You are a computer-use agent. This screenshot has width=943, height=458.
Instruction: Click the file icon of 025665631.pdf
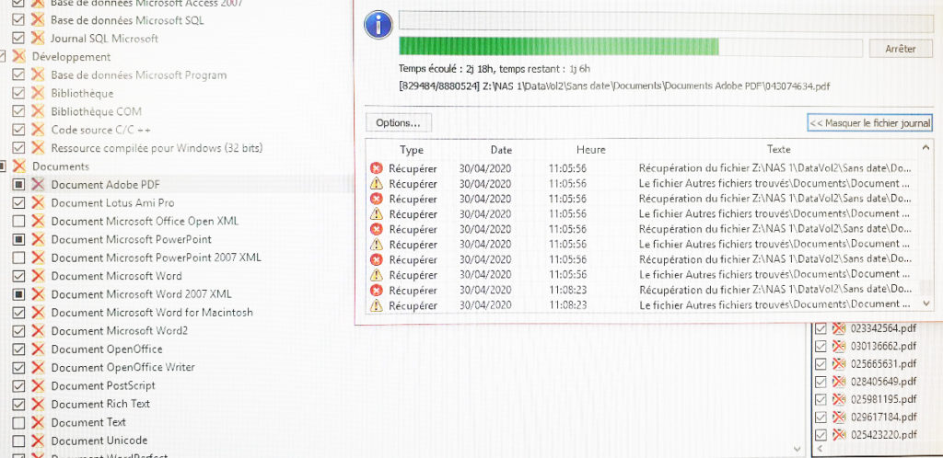click(838, 364)
